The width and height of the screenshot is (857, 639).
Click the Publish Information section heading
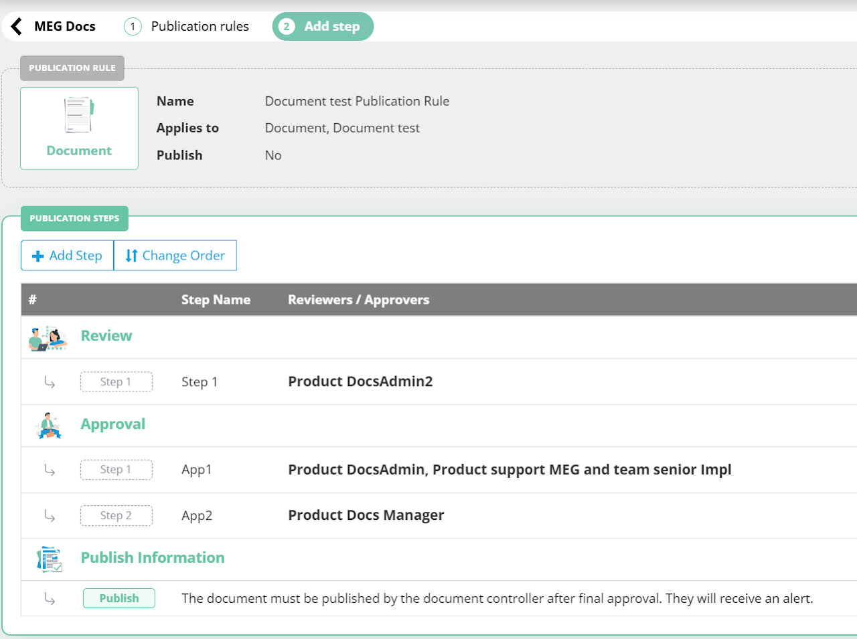click(153, 558)
